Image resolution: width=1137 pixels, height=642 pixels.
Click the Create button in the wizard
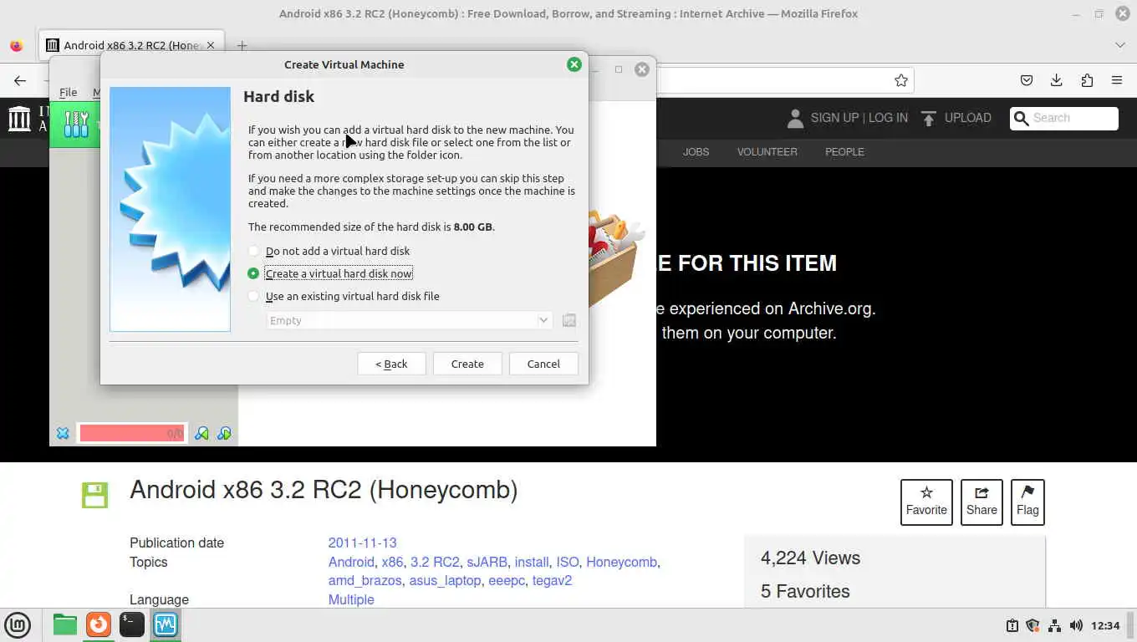coord(467,364)
